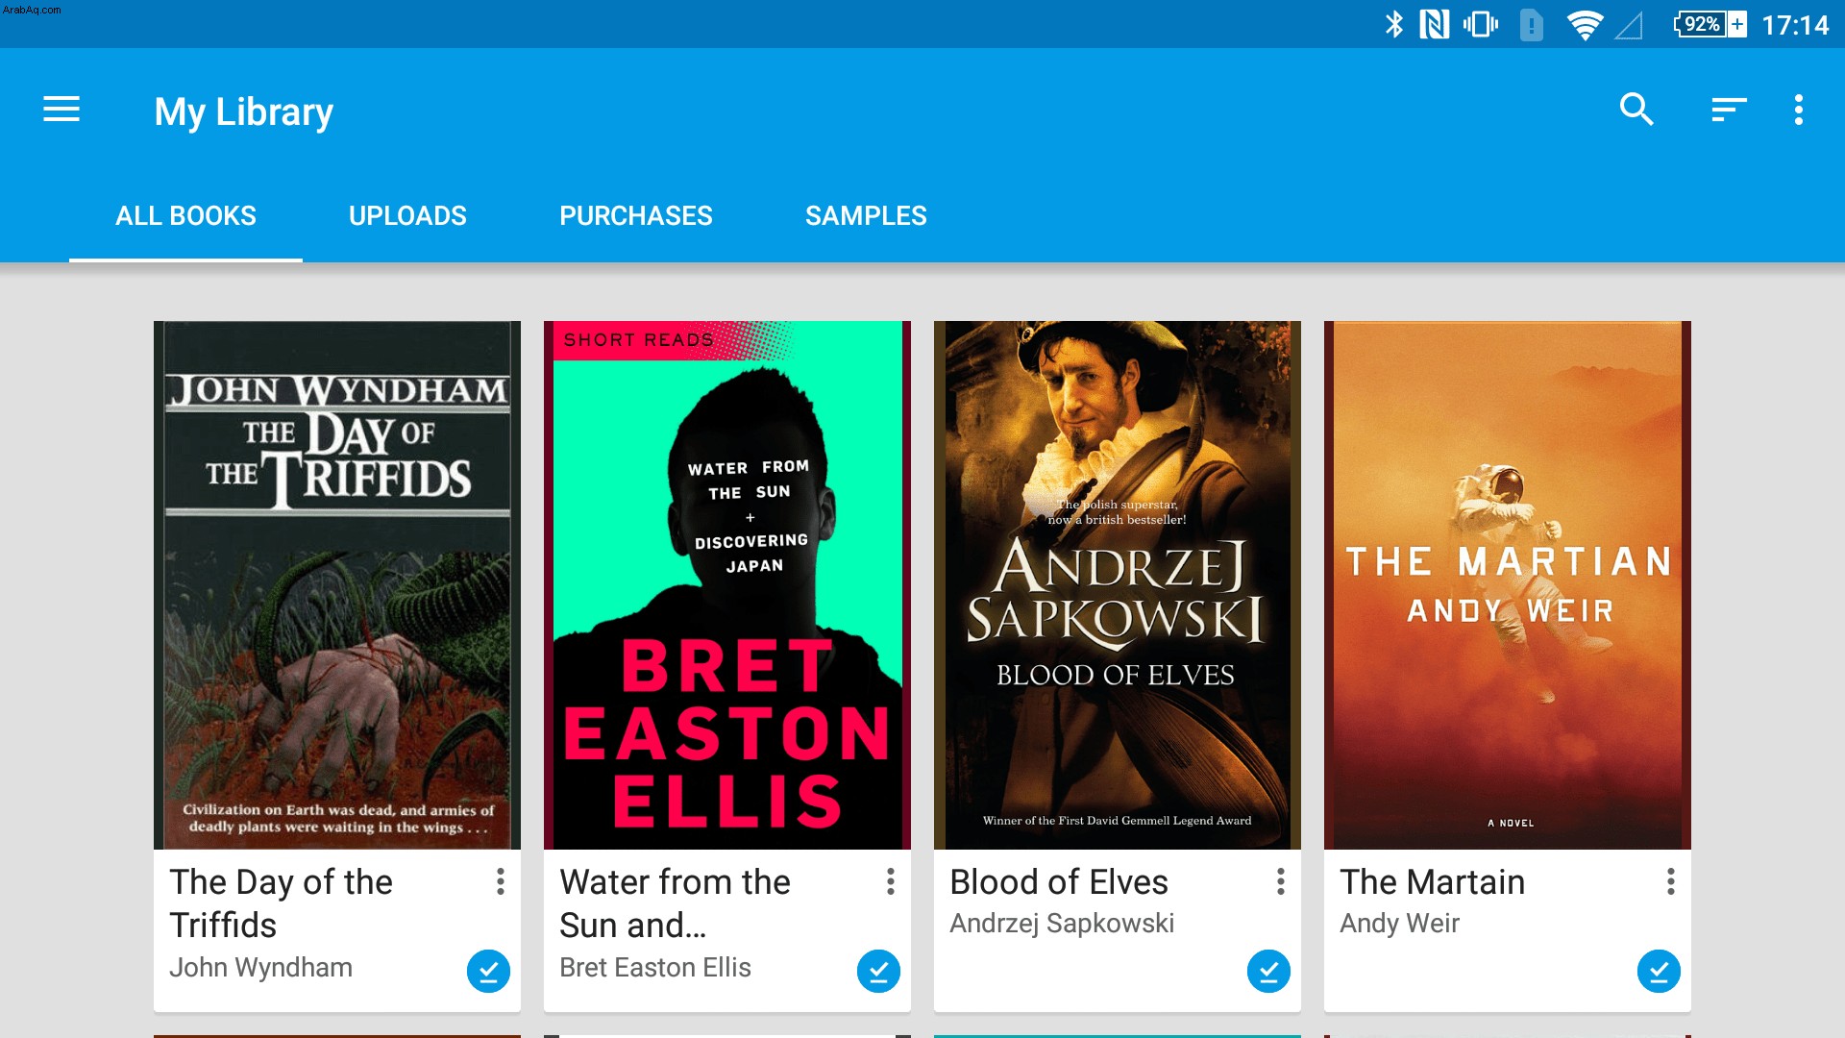Open The Day of the Triffids cover
1845x1038 pixels.
337,584
